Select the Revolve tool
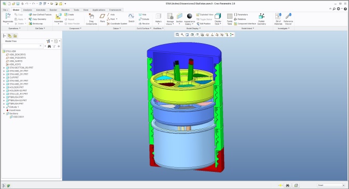This screenshot has width=349, height=189. [144, 24]
